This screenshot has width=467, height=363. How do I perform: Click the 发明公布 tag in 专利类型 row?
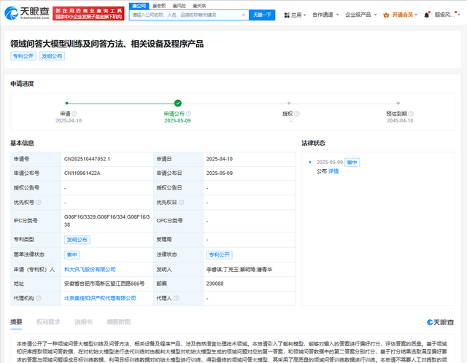pyautogui.click(x=77, y=240)
